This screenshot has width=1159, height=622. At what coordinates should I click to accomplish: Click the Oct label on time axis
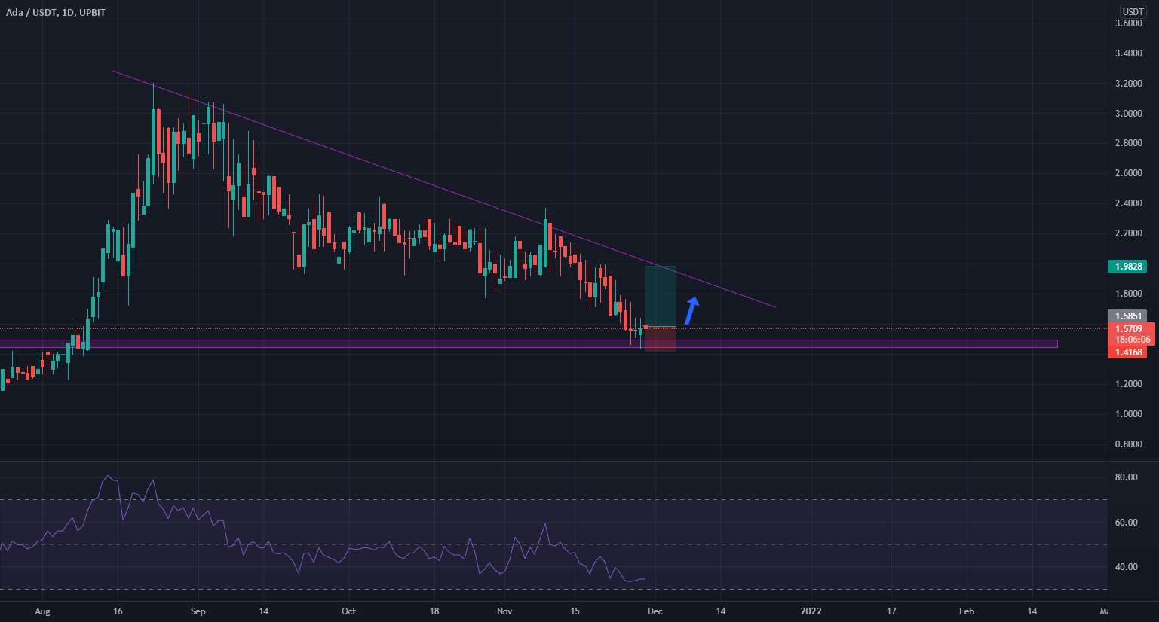pos(348,611)
